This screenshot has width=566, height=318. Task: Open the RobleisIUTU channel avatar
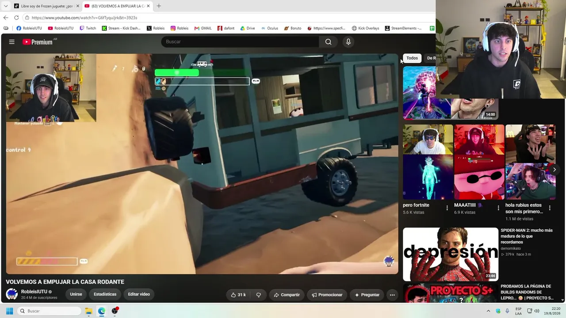12,294
